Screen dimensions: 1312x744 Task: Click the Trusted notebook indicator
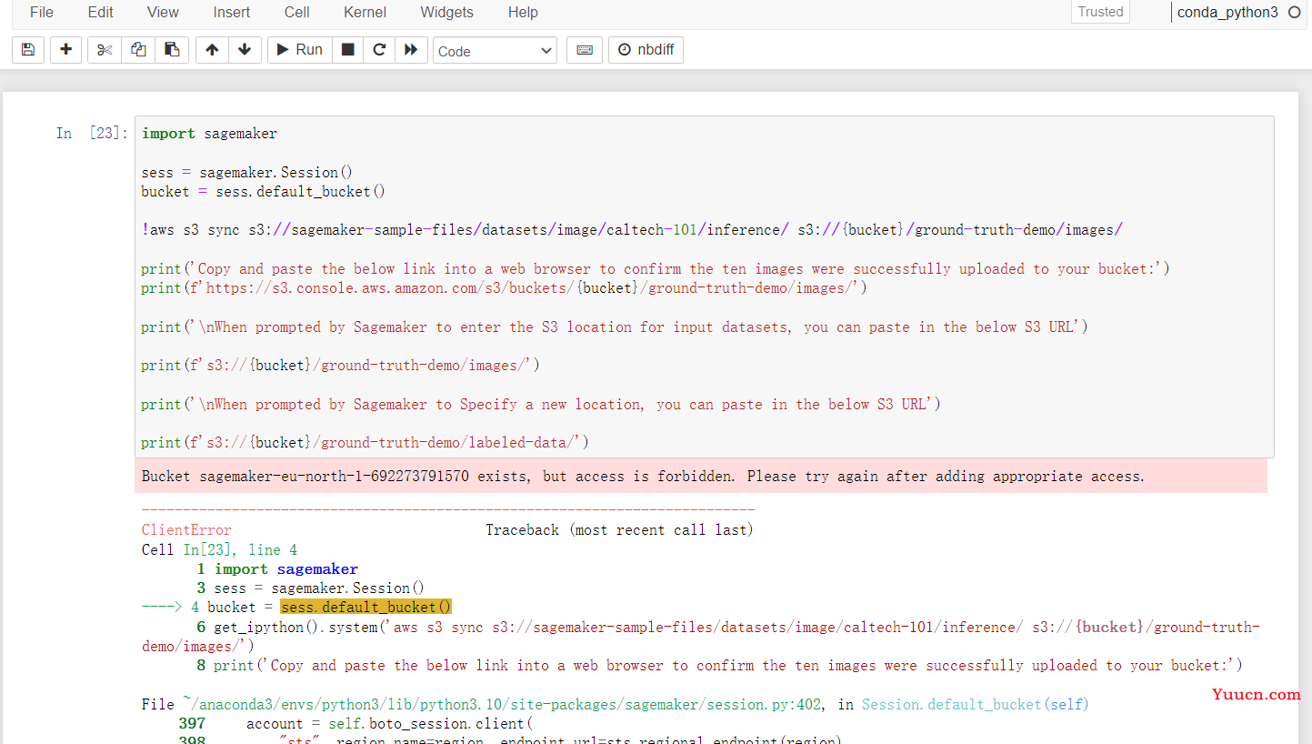(1100, 12)
